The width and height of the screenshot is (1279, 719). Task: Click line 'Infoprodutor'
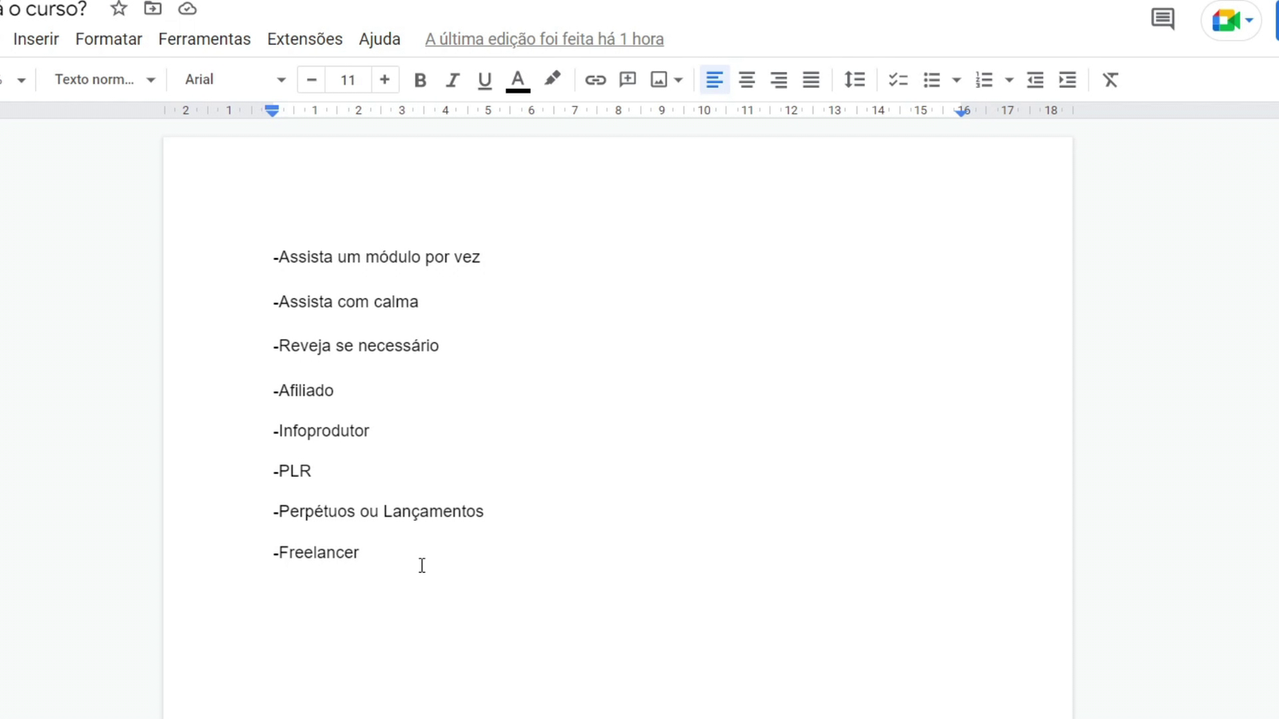(321, 431)
